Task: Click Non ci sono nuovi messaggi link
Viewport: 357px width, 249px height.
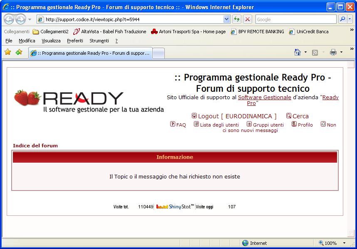Action: (250, 130)
